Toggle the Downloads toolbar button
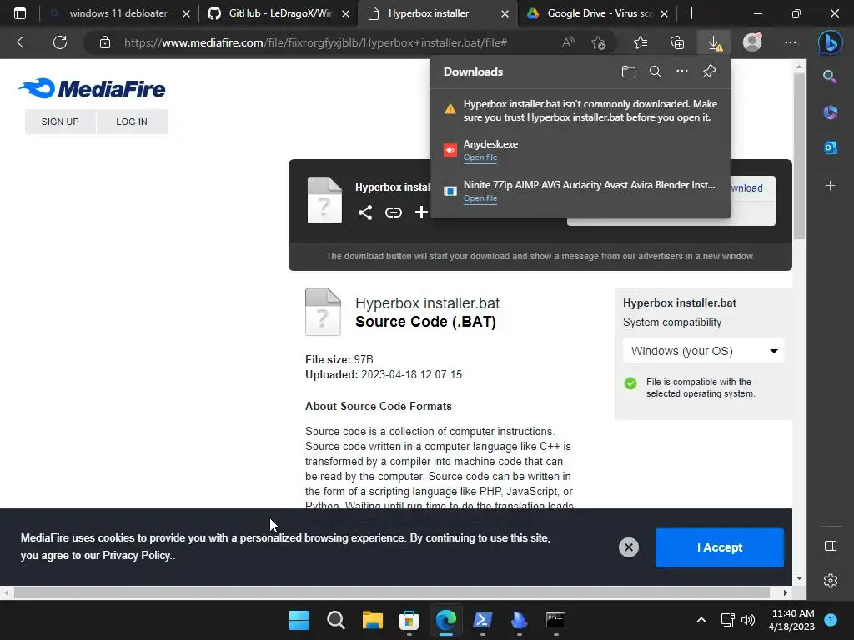This screenshot has width=854, height=640. (715, 42)
